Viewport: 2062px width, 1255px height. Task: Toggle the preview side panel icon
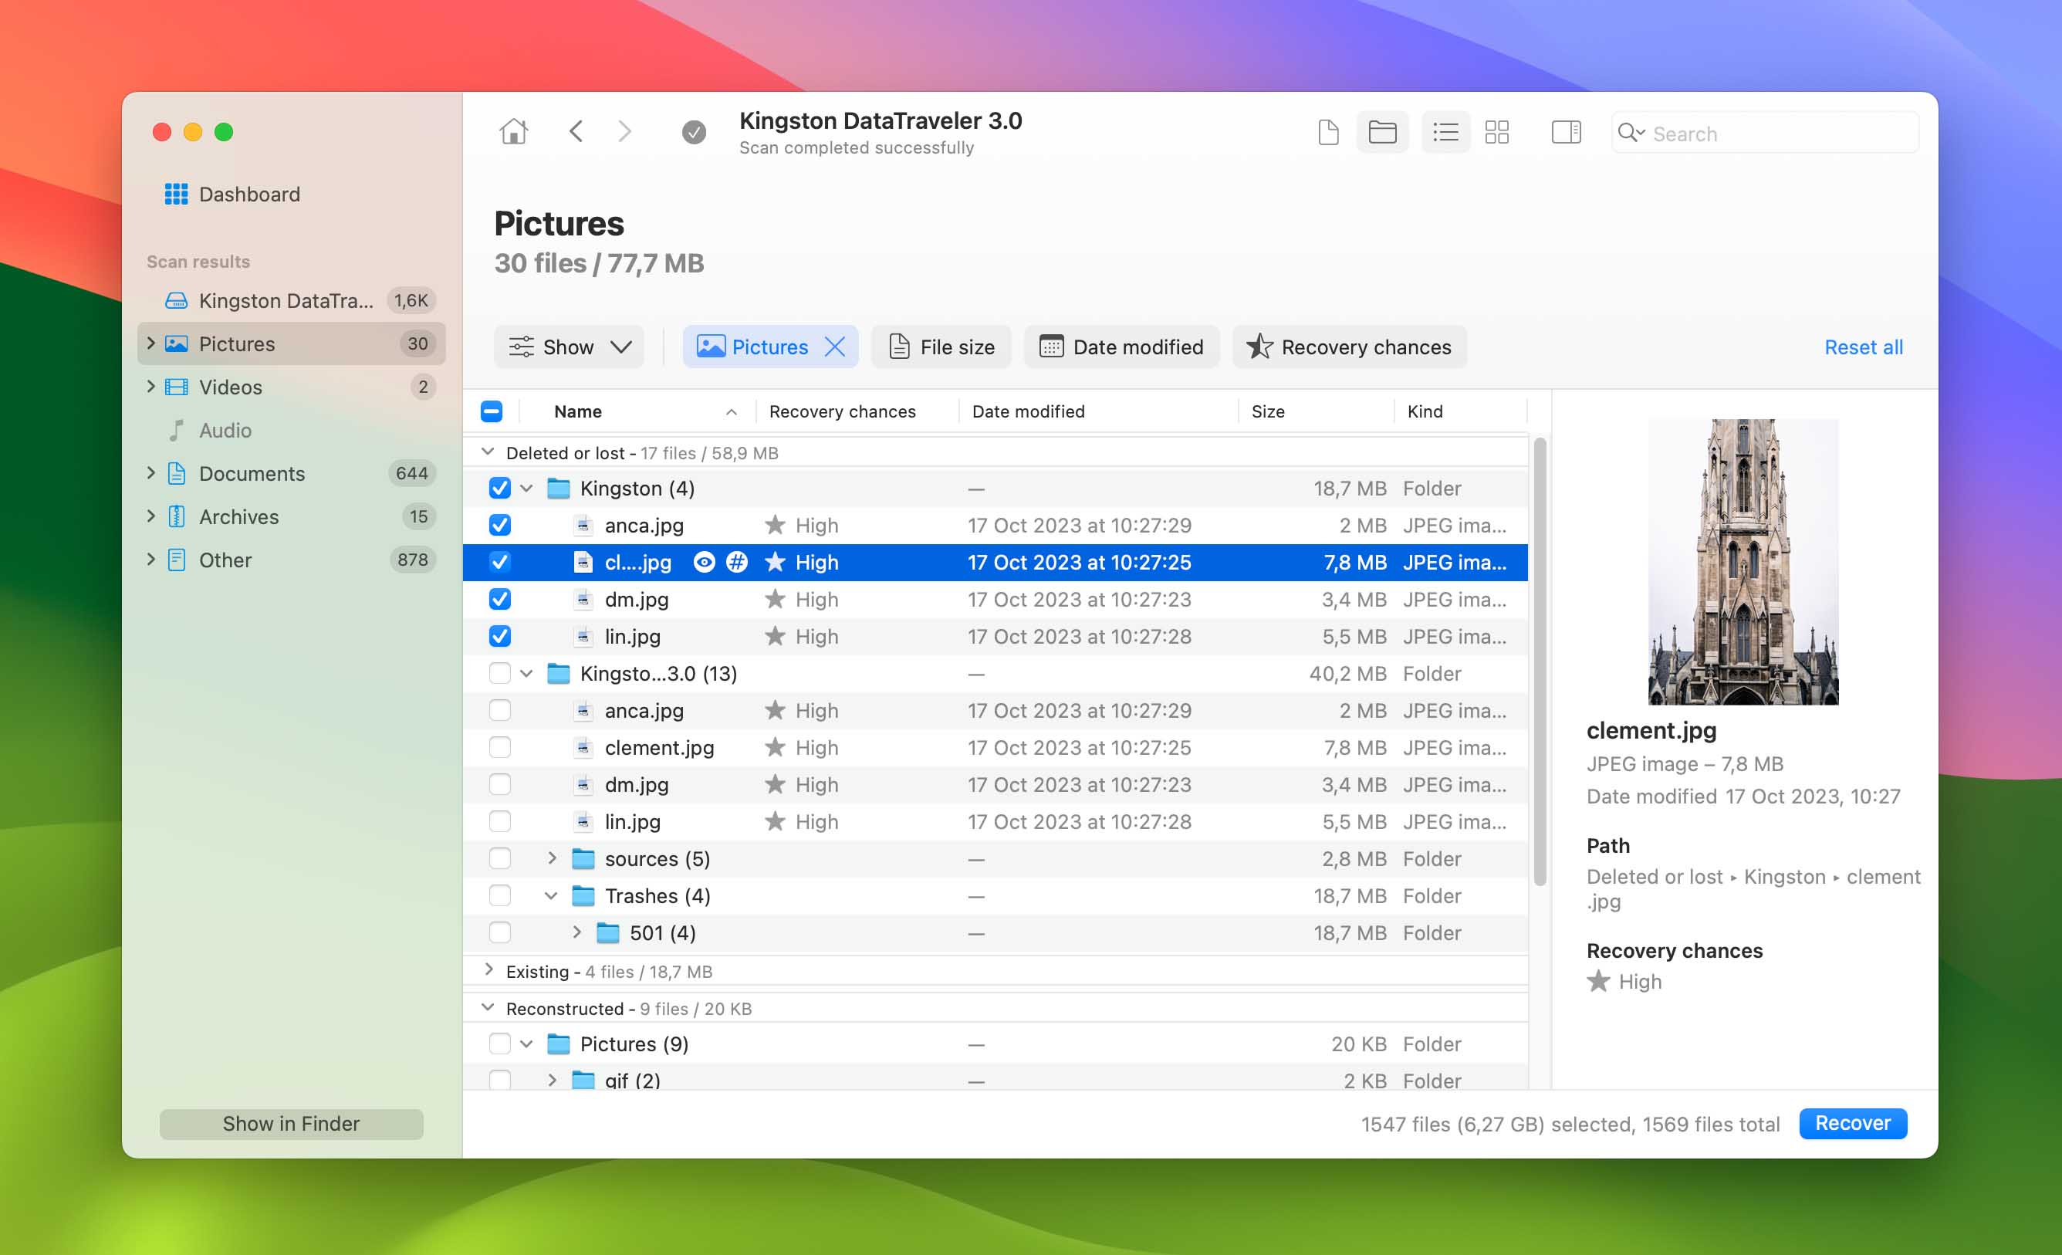[1566, 132]
